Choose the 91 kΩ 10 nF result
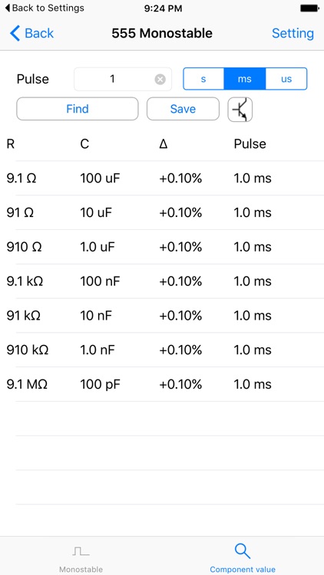Viewport: 324px width, 575px height. click(x=162, y=315)
